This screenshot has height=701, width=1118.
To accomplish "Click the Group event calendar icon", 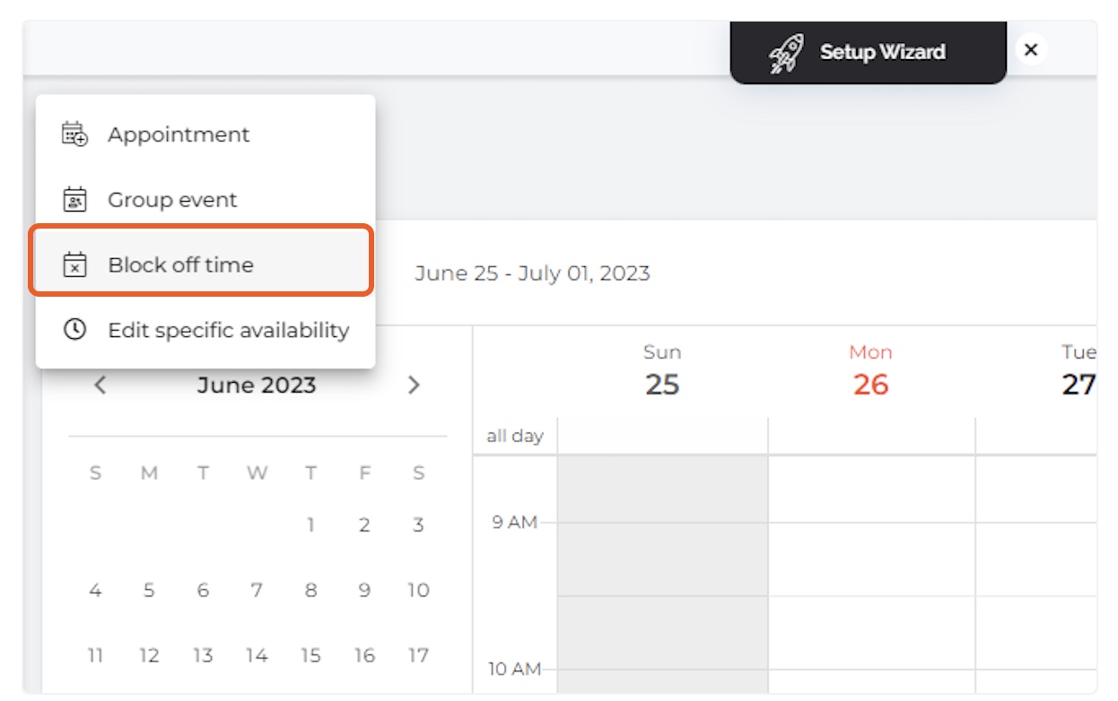I will pos(74,199).
